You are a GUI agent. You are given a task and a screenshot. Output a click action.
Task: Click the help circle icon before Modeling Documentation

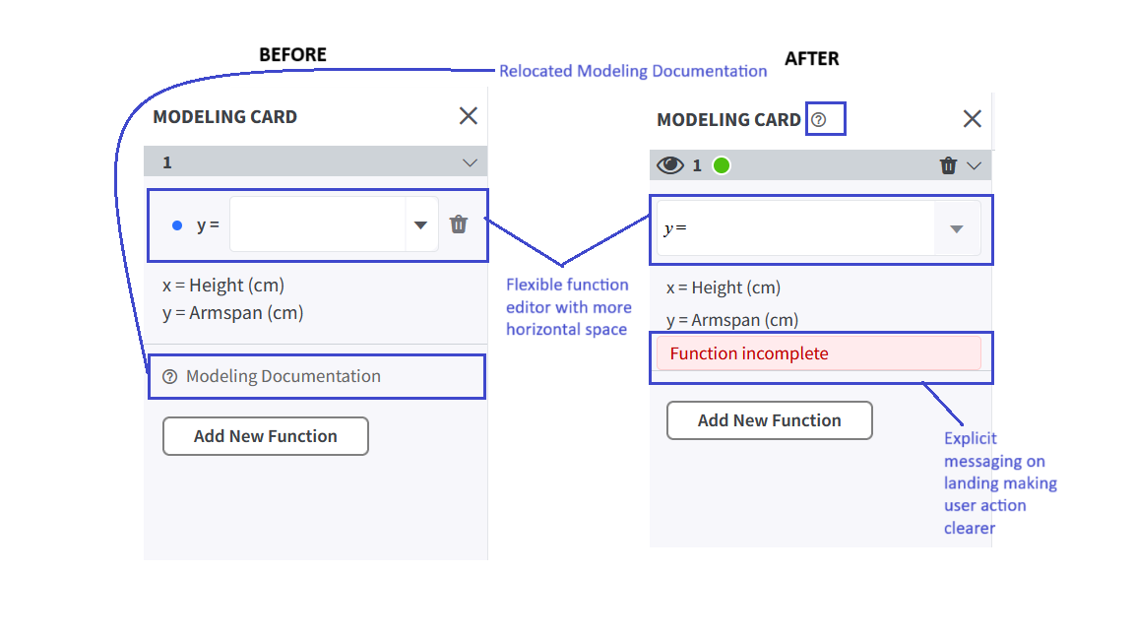coord(170,377)
